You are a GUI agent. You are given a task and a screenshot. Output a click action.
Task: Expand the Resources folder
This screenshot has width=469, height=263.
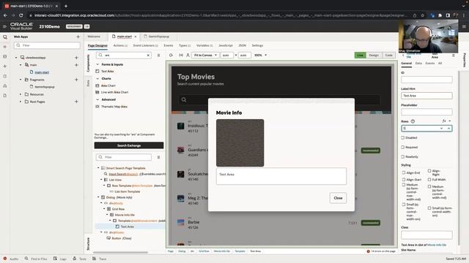(x=21, y=94)
